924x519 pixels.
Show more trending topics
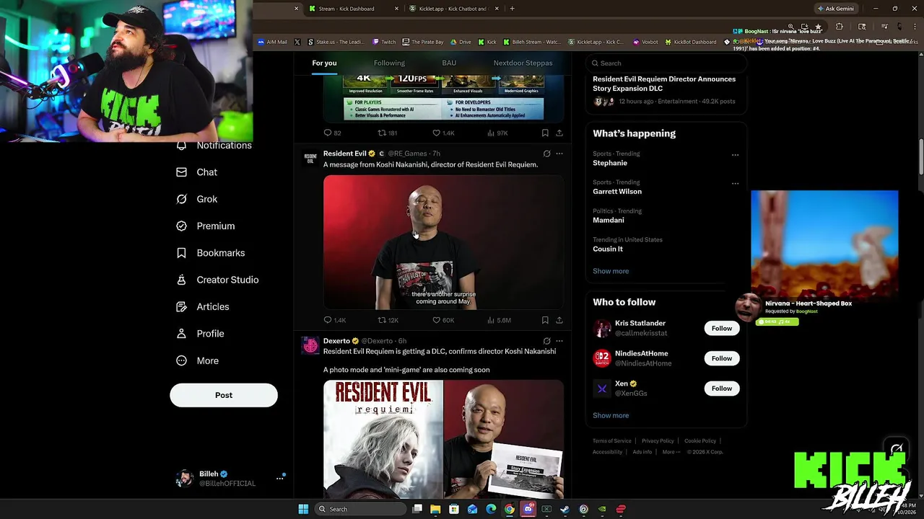click(611, 271)
